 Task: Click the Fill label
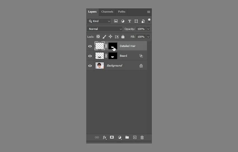(x=133, y=37)
